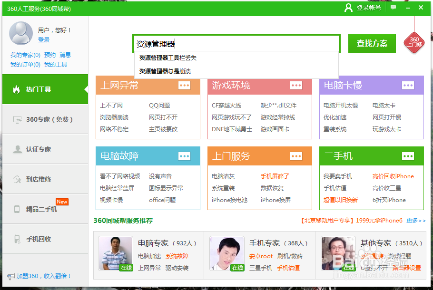Open the 手机回收 sidebar tab
Viewport: 433px width, 290px height.
point(45,239)
